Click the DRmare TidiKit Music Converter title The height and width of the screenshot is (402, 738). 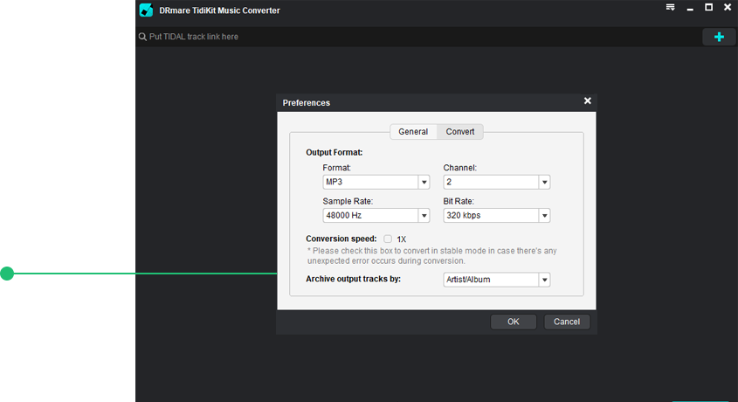(x=219, y=10)
